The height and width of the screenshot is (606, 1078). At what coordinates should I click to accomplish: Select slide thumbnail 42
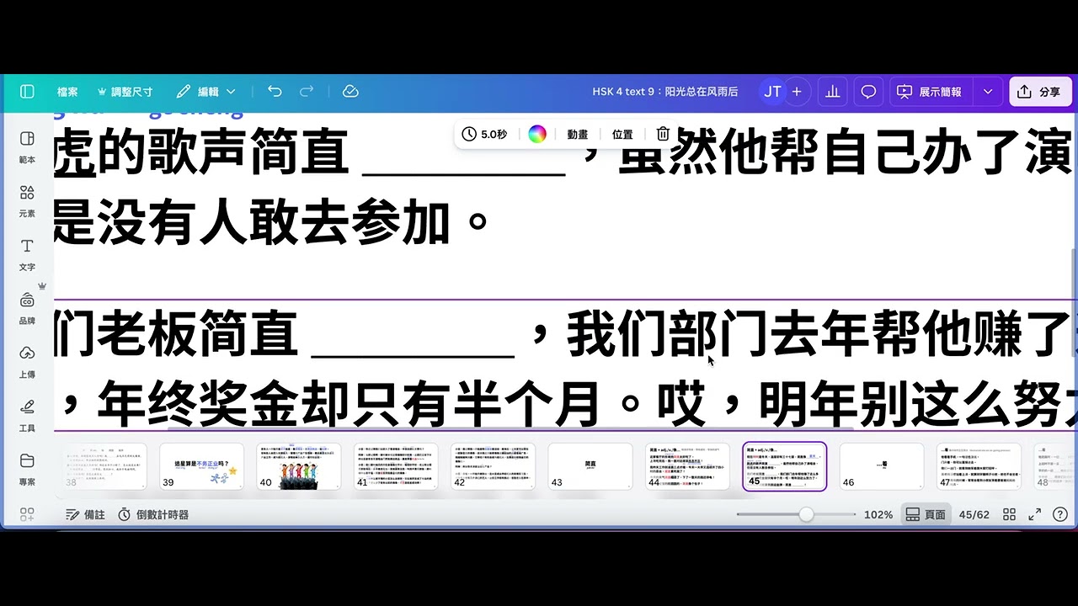point(493,466)
